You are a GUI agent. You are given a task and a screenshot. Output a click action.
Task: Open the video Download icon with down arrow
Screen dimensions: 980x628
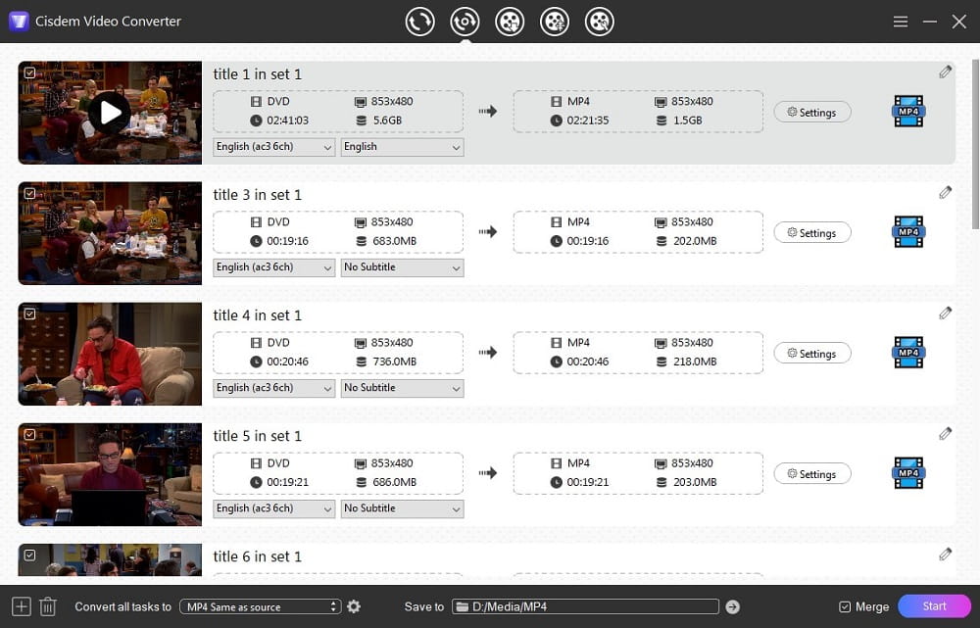click(510, 21)
